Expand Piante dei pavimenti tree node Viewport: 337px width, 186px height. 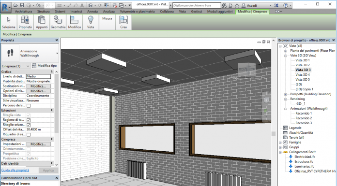pos(285,51)
